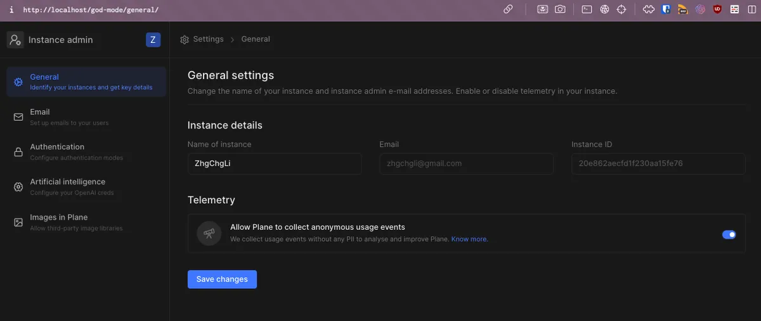Viewport: 761px width, 321px height.
Task: Open the Z user avatar menu
Action: (153, 40)
